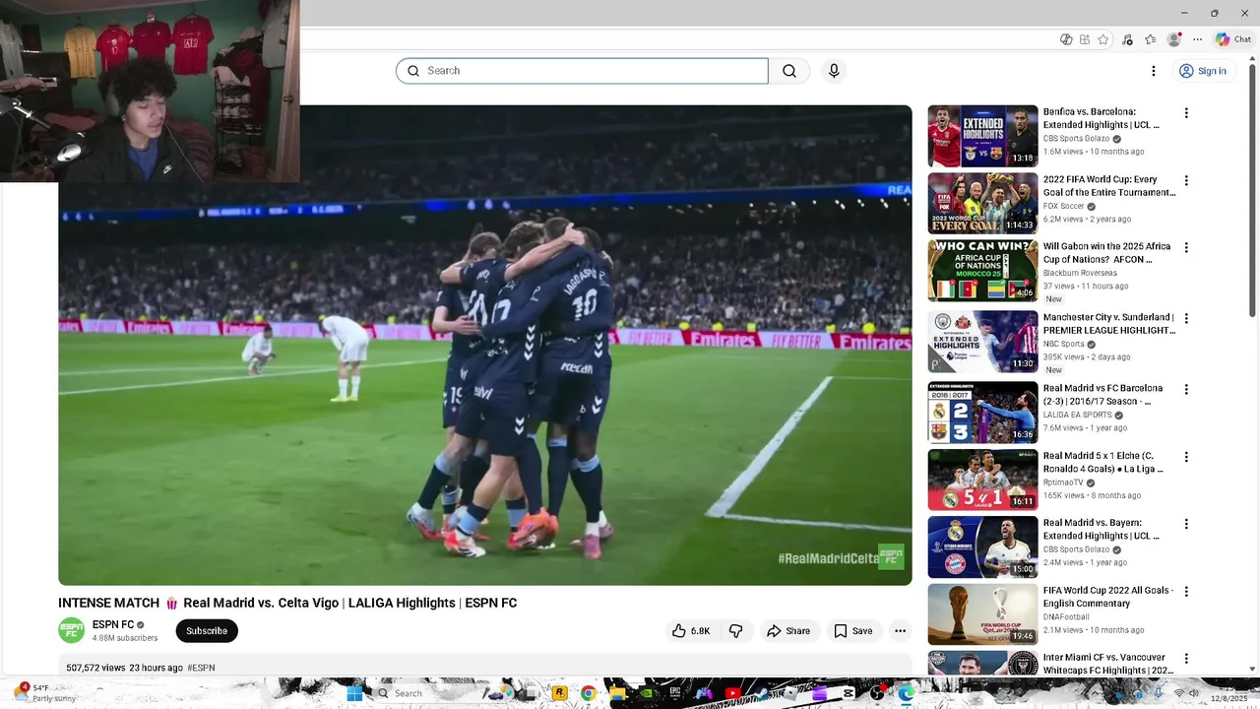Open YouTube settings three-dot menu beside Sign in
This screenshot has height=709, width=1260.
[x=1154, y=71]
